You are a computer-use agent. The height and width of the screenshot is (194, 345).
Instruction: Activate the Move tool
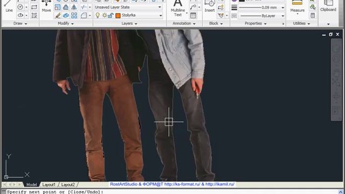click(x=46, y=6)
